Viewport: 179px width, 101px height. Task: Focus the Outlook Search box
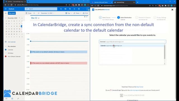41,9
